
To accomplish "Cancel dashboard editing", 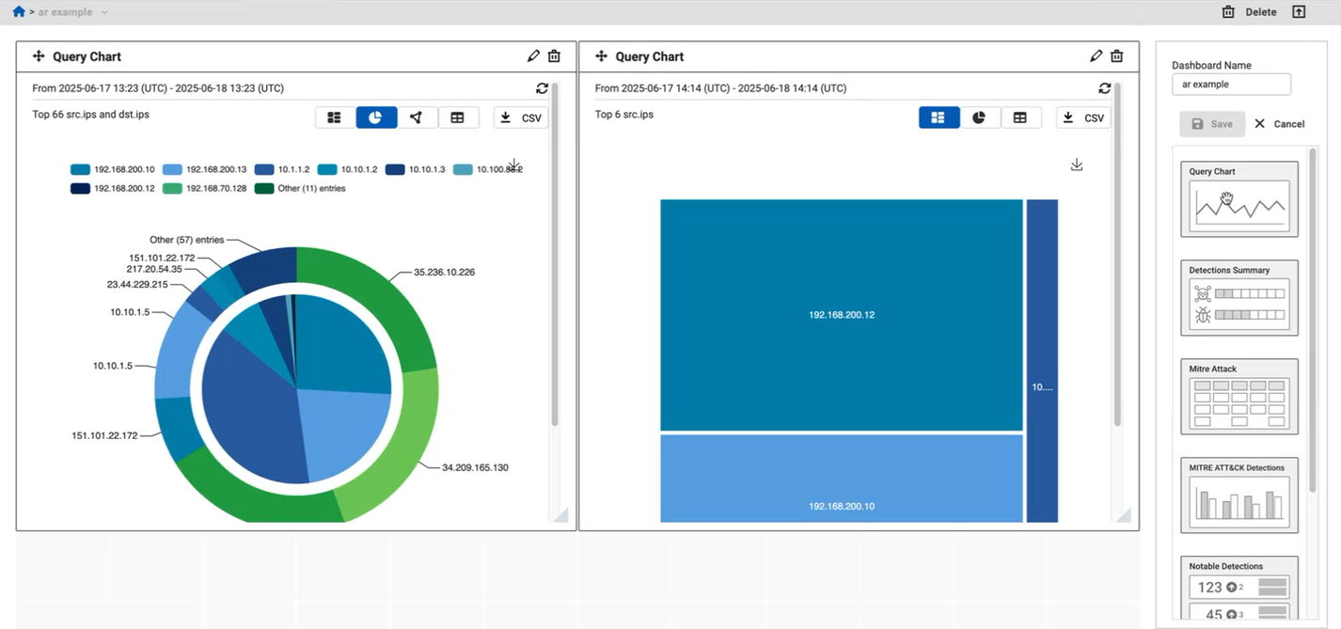I will click(x=1280, y=124).
